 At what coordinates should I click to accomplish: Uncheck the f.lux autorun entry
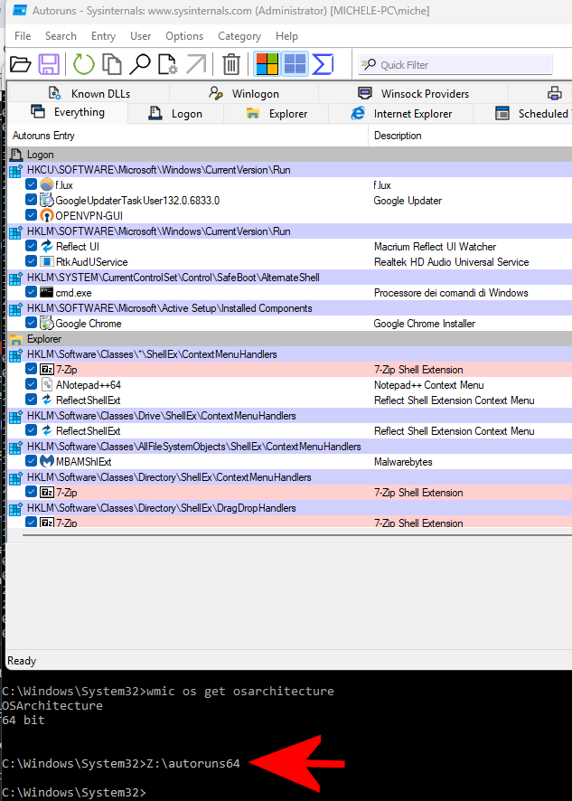click(31, 185)
